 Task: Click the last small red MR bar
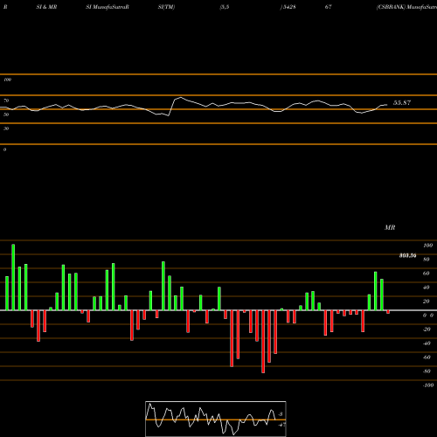click(388, 312)
